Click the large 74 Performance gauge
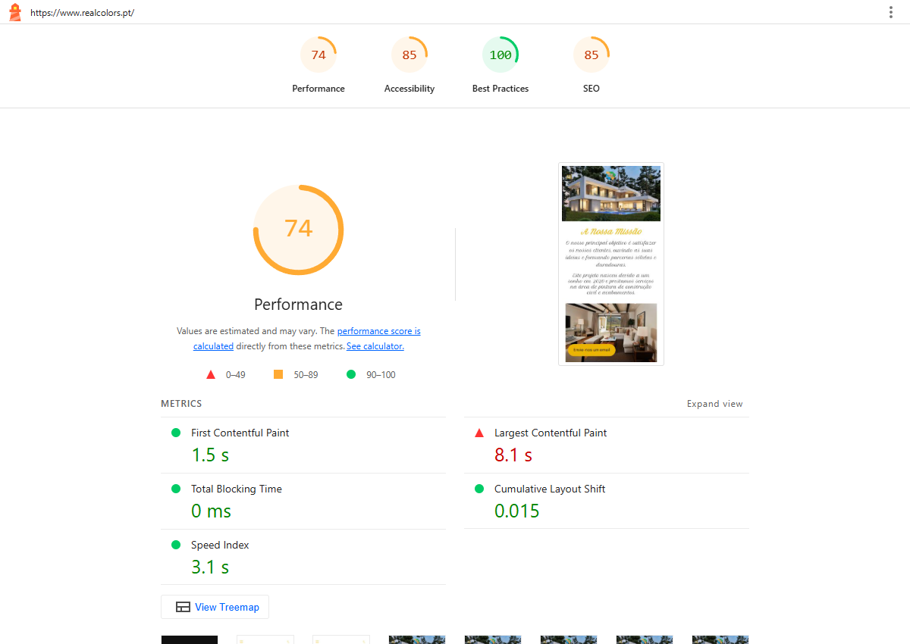This screenshot has width=910, height=644. [x=298, y=230]
